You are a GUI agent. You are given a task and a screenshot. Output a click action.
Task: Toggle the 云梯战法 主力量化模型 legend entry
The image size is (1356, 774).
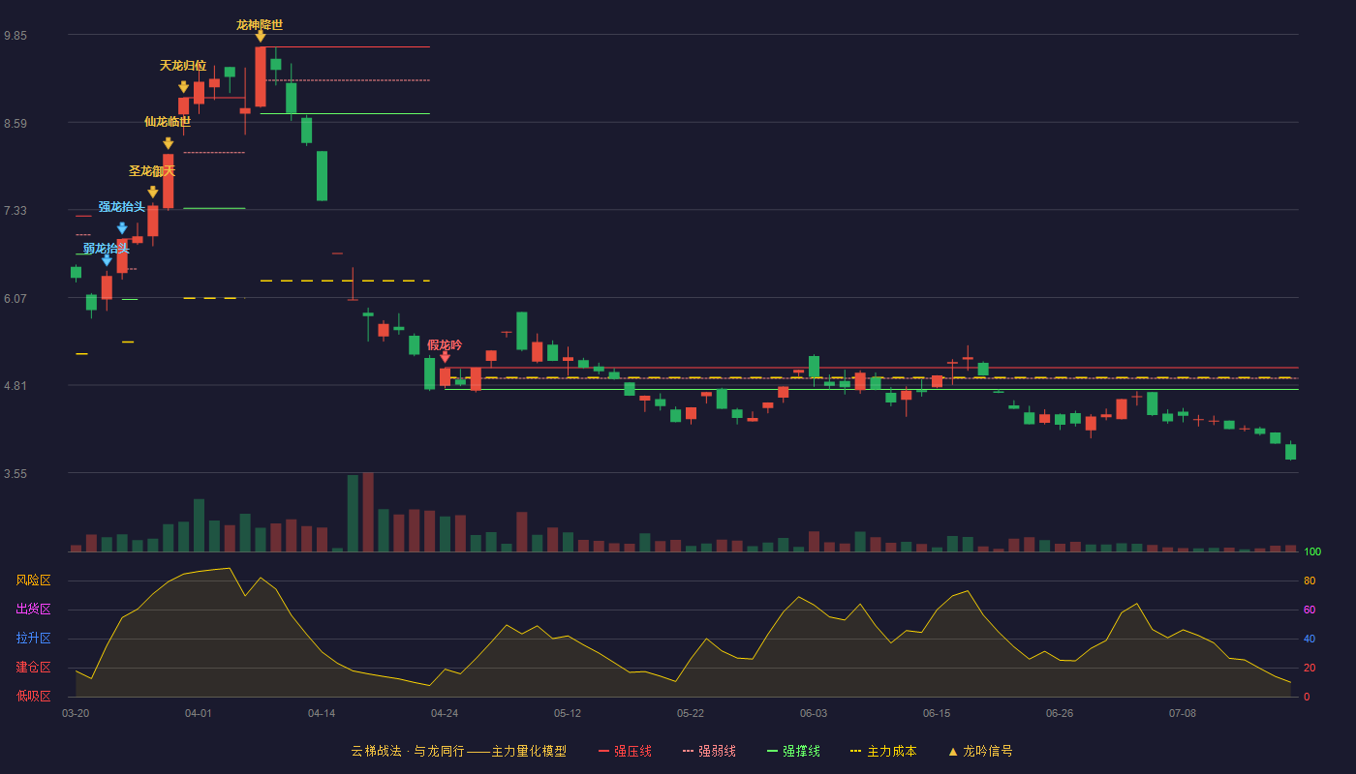tap(458, 751)
